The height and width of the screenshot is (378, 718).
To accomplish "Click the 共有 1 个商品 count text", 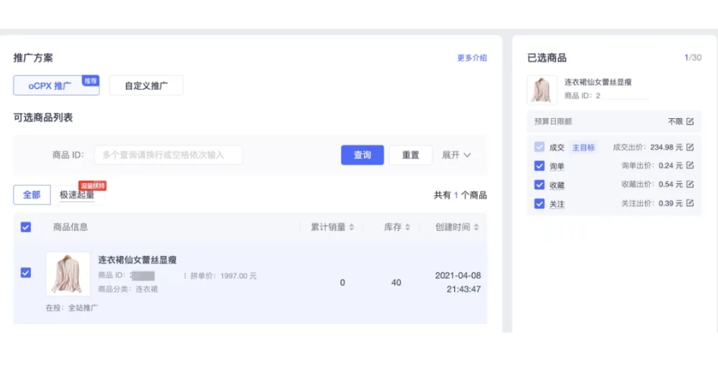I will [x=460, y=195].
